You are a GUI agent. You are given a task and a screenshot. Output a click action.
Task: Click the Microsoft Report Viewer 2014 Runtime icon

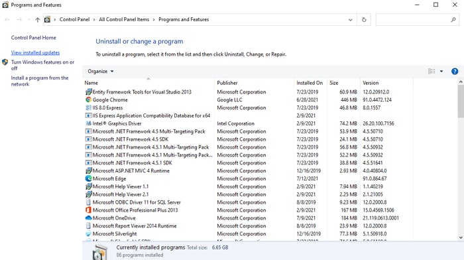(88, 226)
